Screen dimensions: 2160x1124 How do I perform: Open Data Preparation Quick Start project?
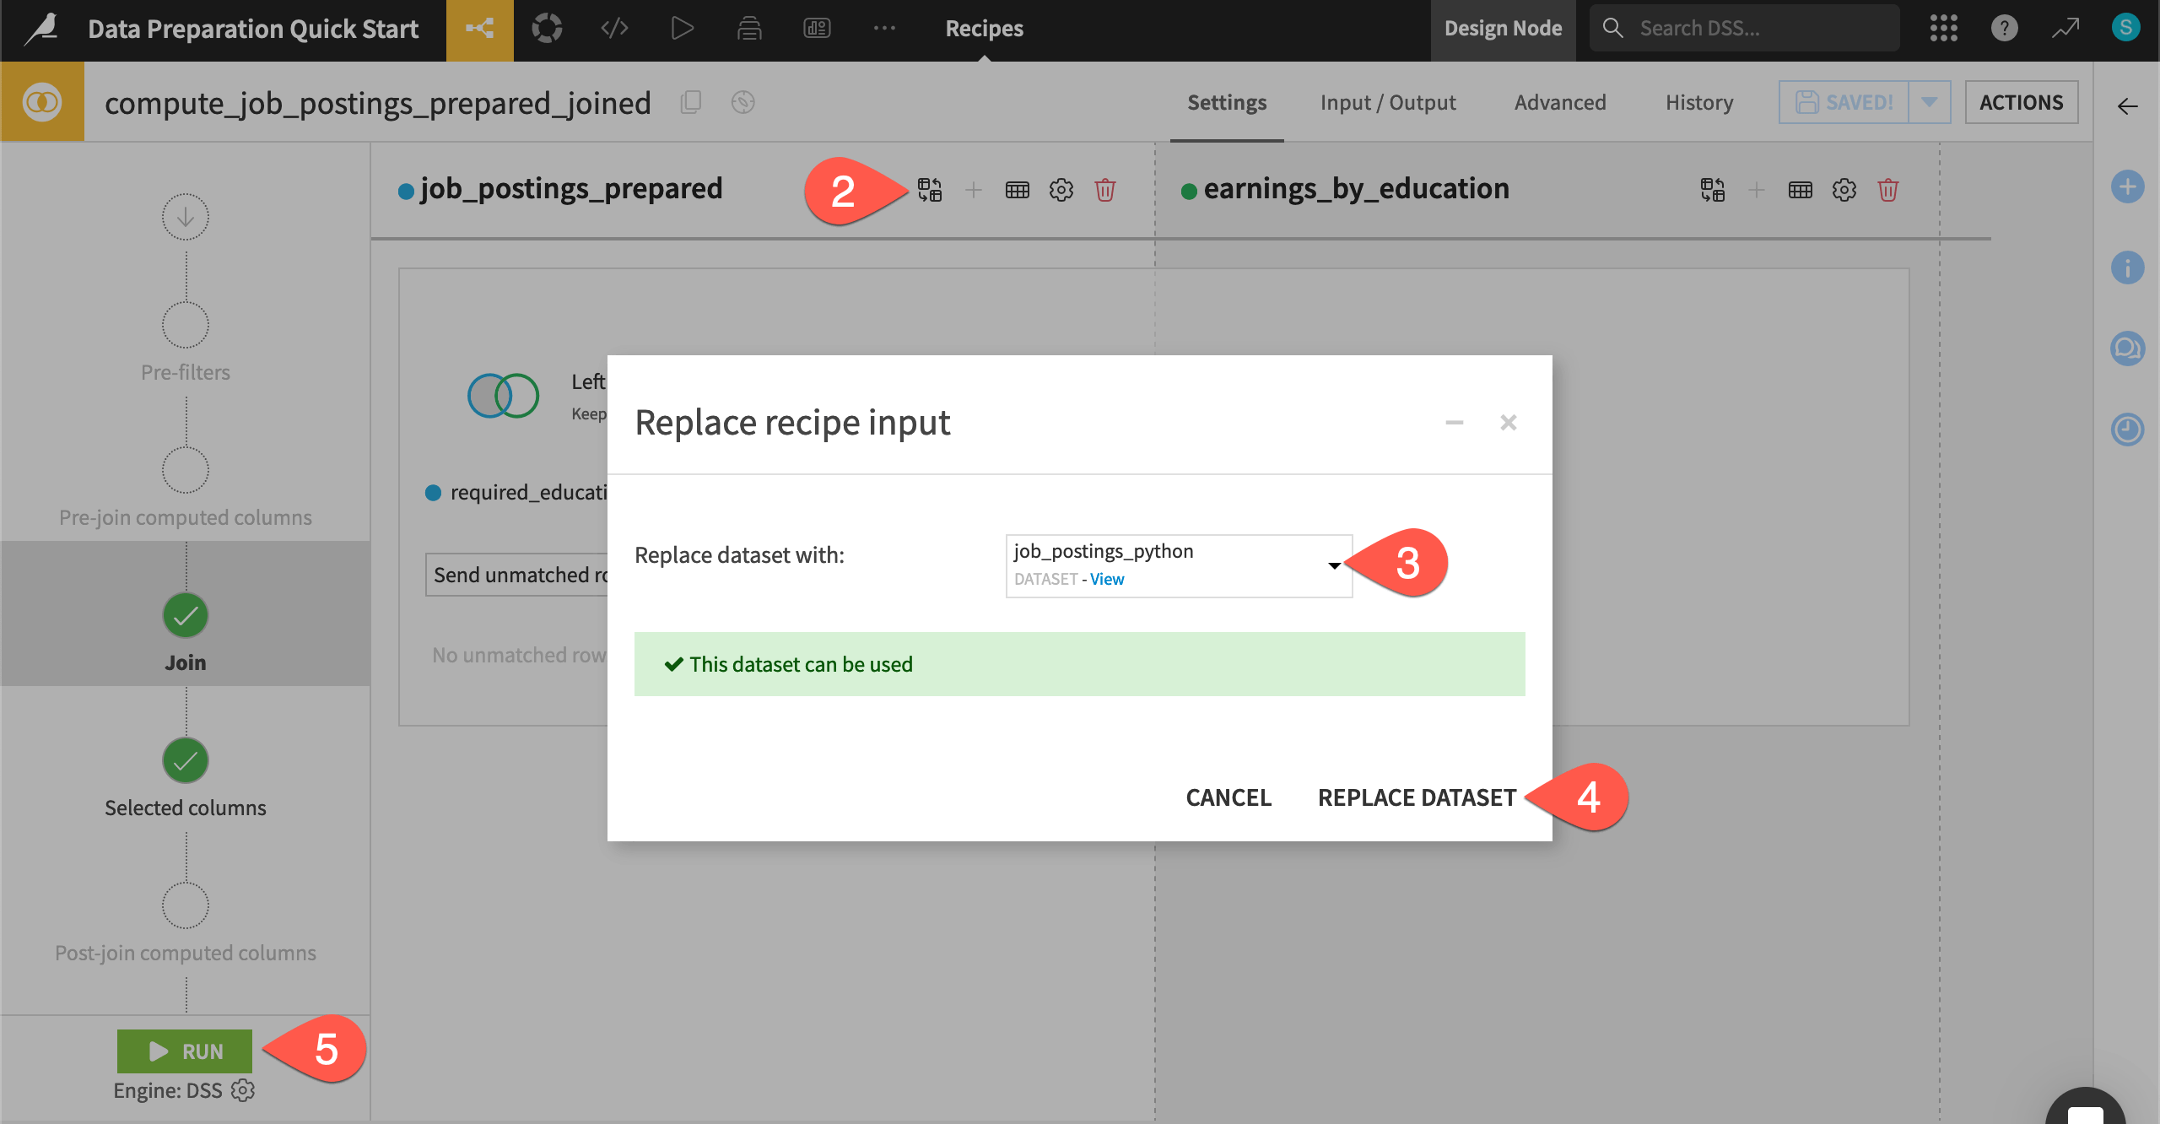coord(252,29)
